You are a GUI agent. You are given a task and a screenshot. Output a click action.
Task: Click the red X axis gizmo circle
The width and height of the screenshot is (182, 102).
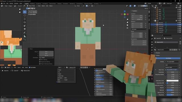[128, 14]
